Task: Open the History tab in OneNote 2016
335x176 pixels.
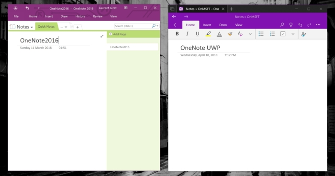Action: click(80, 16)
